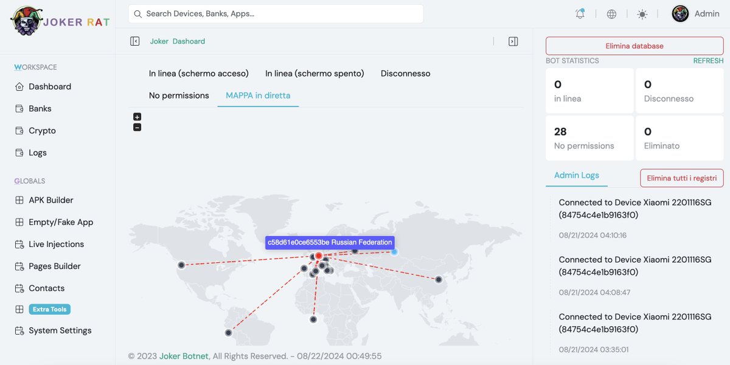Switch to Disconnesso tab

[x=405, y=73]
